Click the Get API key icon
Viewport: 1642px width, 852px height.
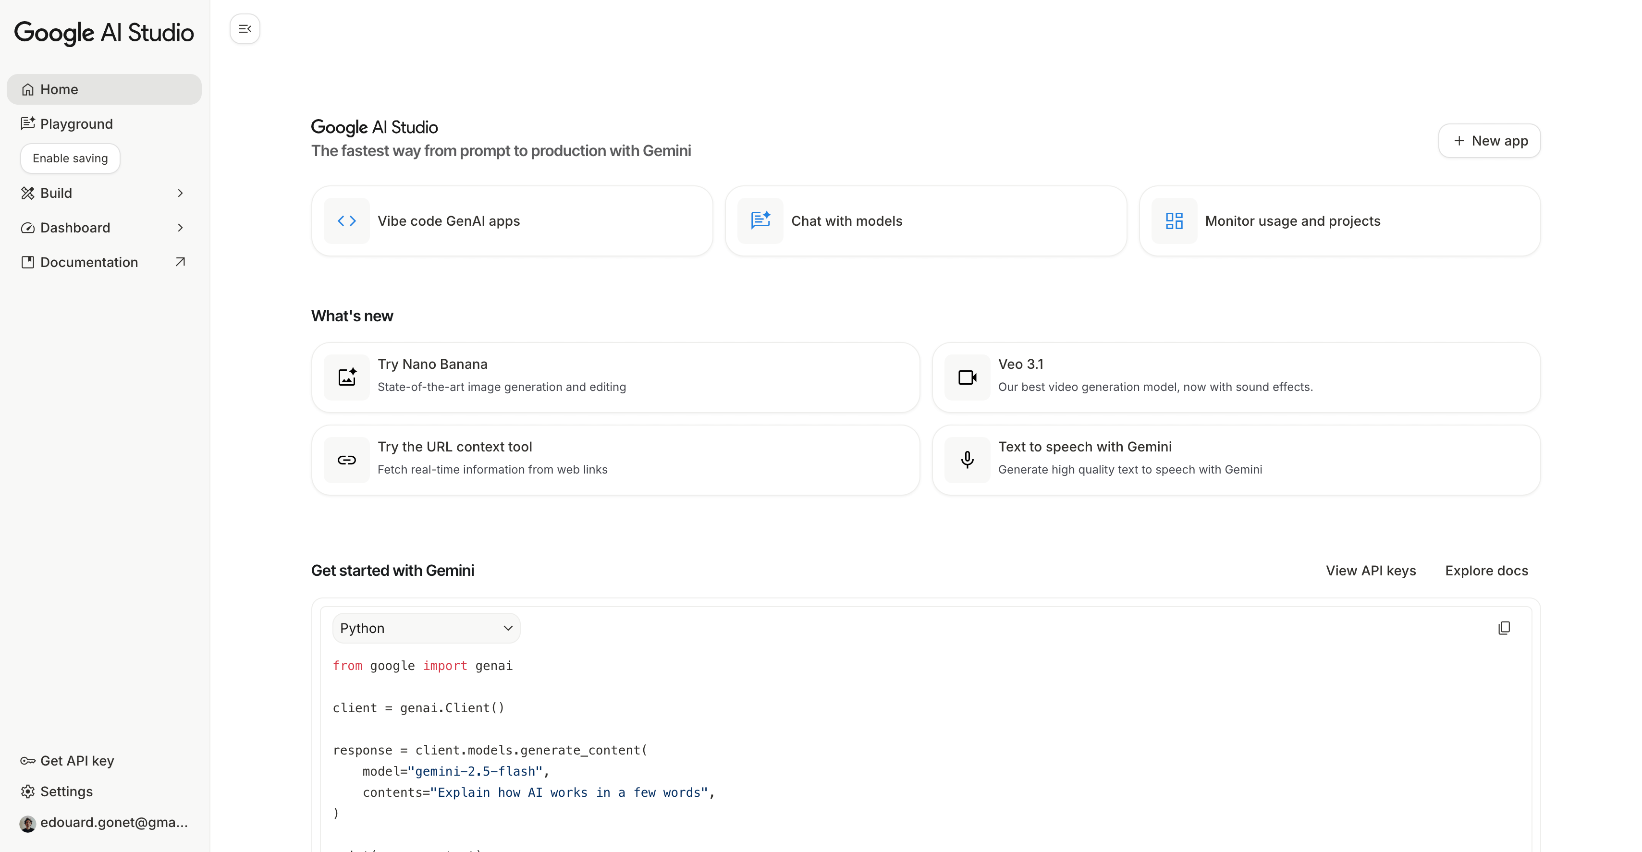(27, 760)
